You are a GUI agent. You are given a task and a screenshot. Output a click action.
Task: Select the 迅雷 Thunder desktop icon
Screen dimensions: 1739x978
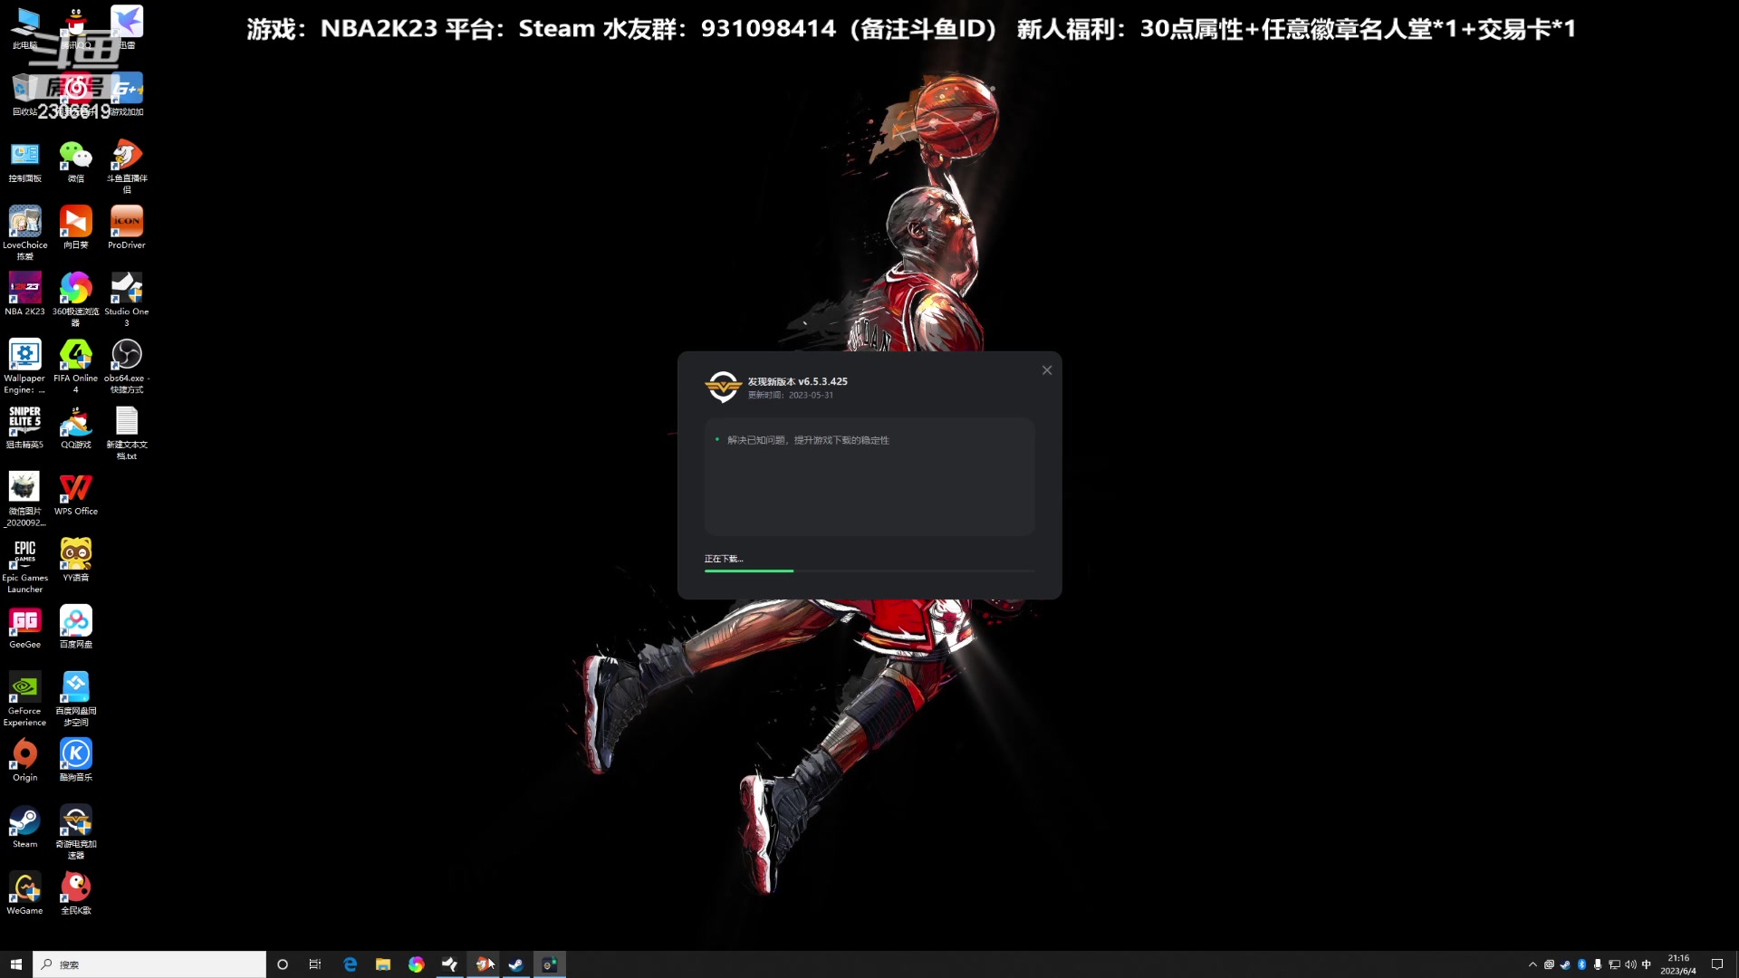tap(127, 28)
